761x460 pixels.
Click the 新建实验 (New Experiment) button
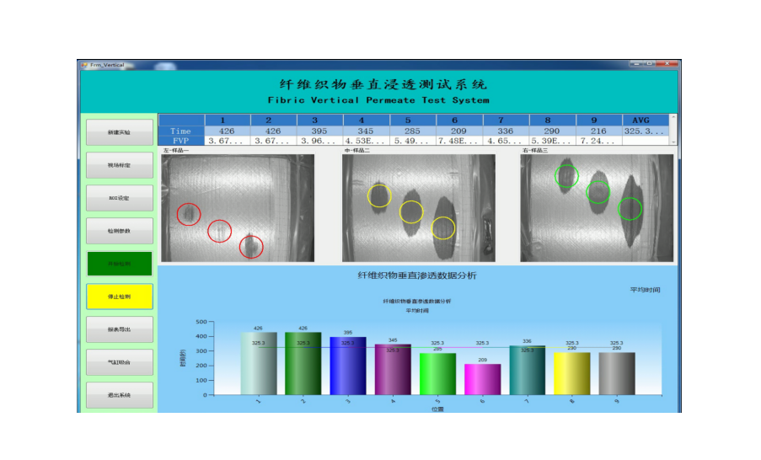120,132
